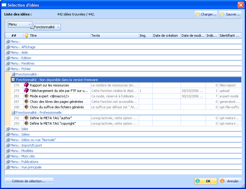Toggle sort on the Menu grouping chip
Viewport: 246px width, 189px height.
tap(20, 24)
